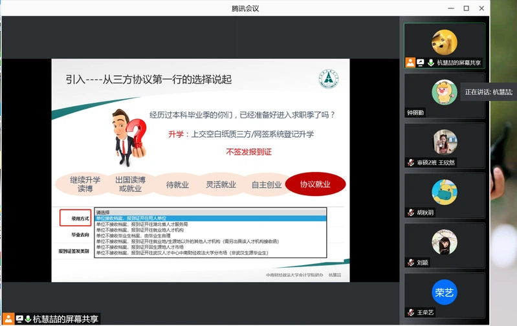Click the orange host icon in the bottom-left status bar
The height and width of the screenshot is (326, 517).
click(8, 319)
